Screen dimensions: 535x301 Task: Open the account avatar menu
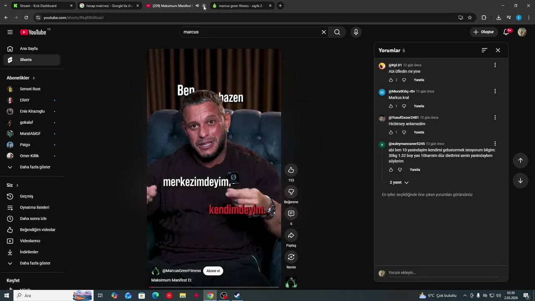click(x=522, y=32)
